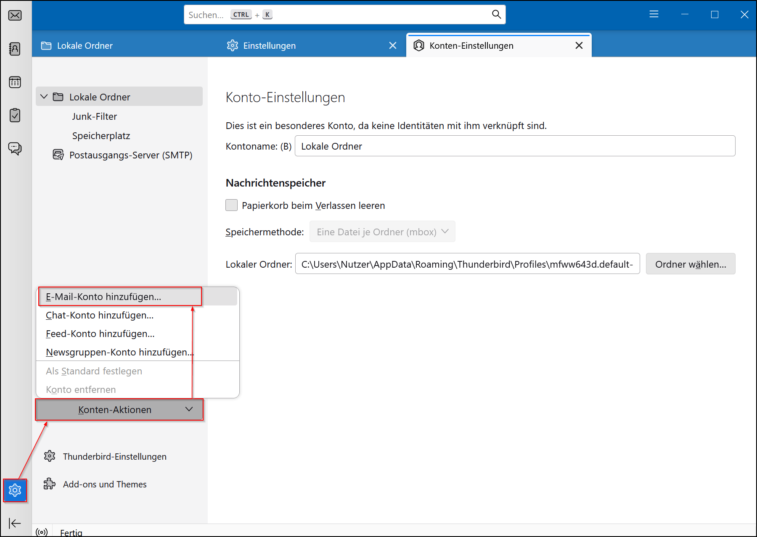
Task: Open Add-ons und Themes link
Action: tap(105, 484)
